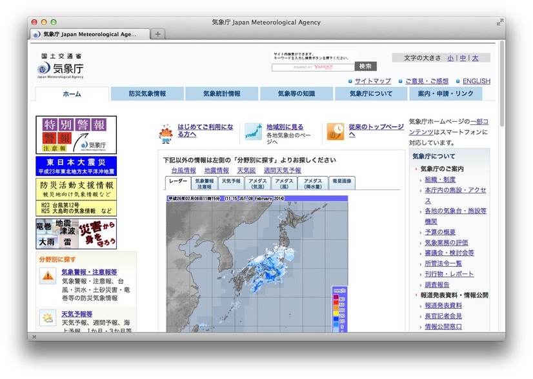This screenshot has width=533, height=379.
Task: Switch to アメダス(気温) map tab
Action: [257, 184]
